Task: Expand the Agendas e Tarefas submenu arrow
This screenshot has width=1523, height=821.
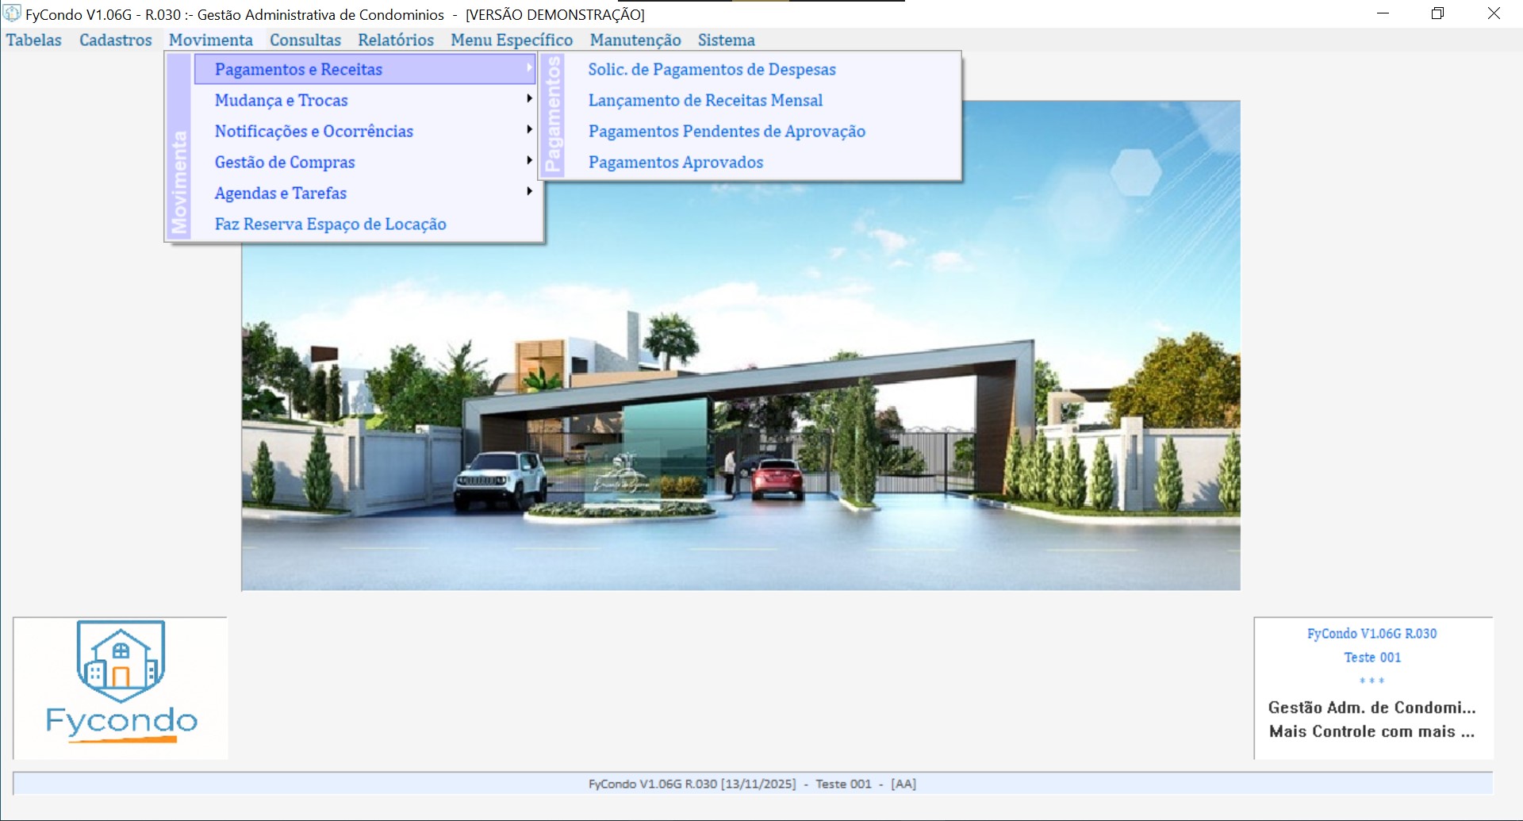Action: (x=529, y=192)
